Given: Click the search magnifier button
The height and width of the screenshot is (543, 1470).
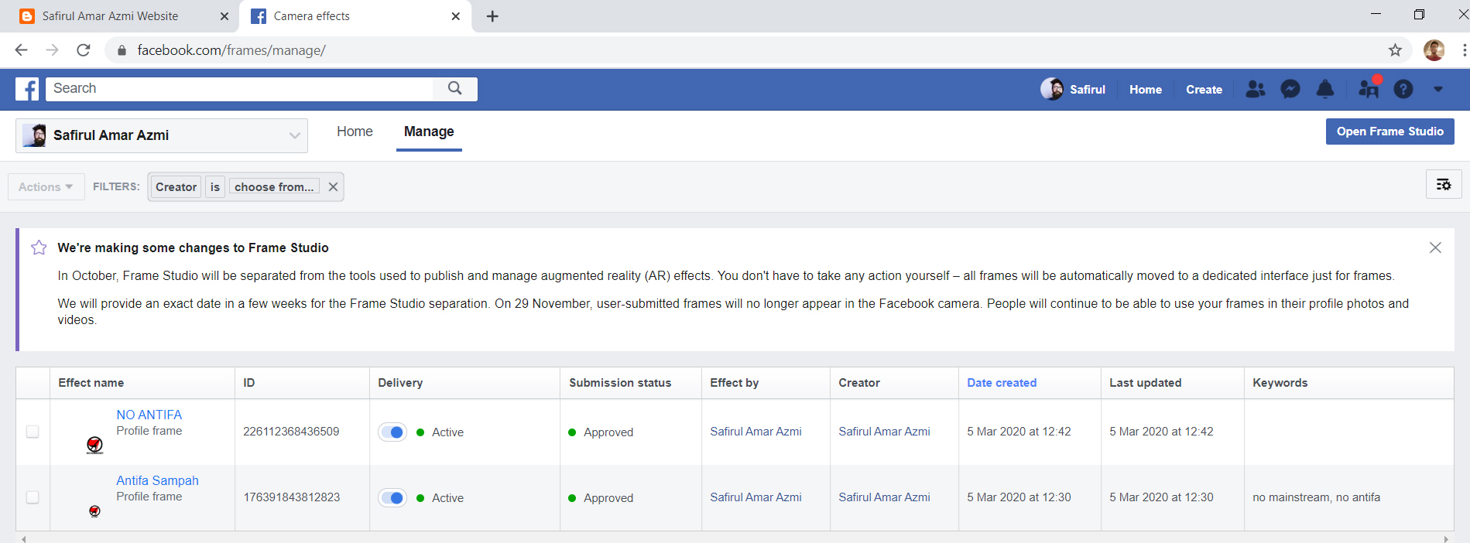Looking at the screenshot, I should pyautogui.click(x=455, y=88).
